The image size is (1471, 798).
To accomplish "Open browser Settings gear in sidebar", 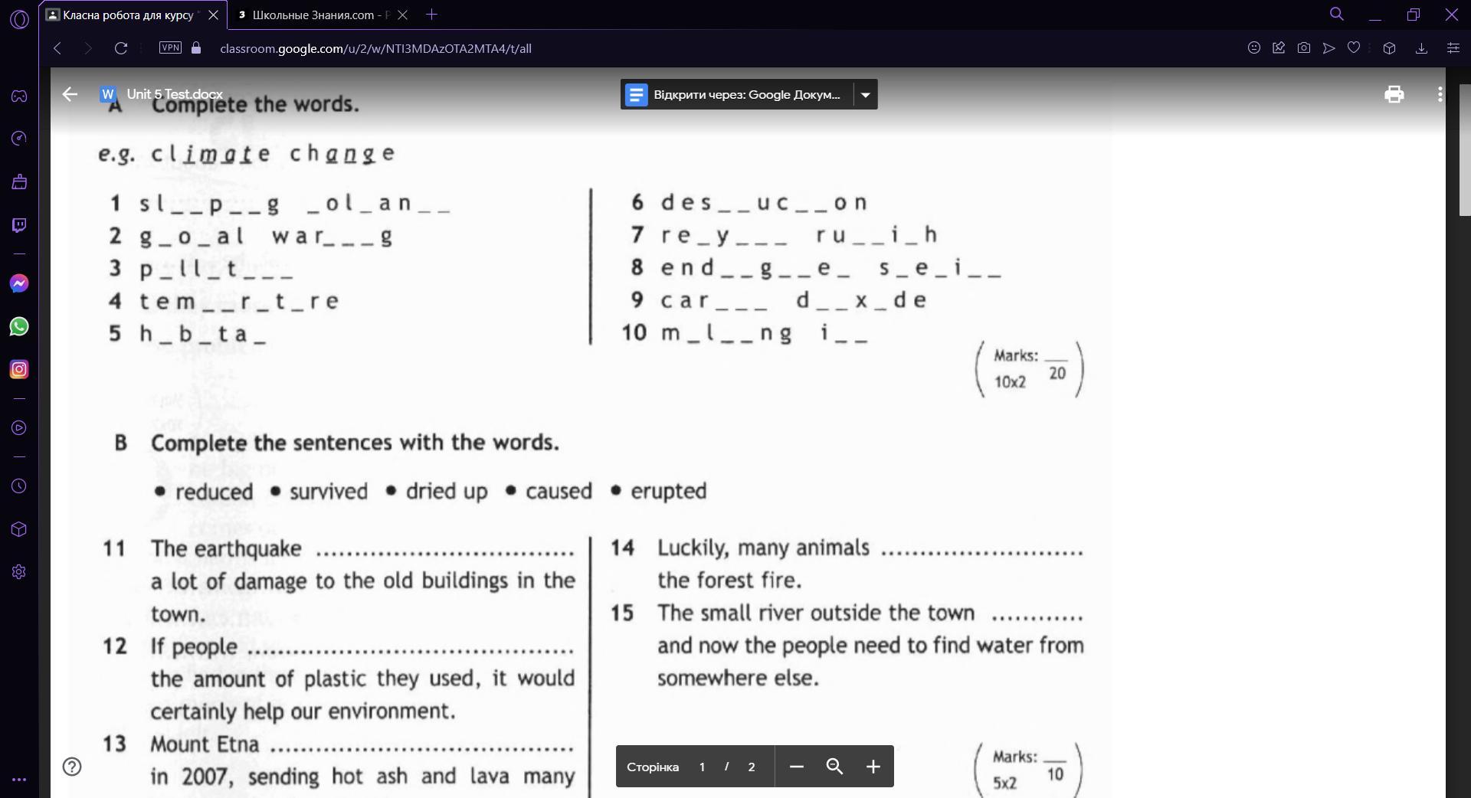I will (x=19, y=572).
